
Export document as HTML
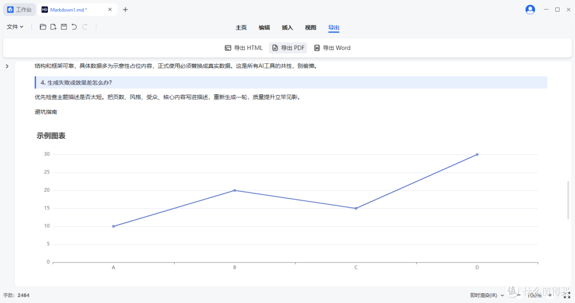tap(244, 48)
